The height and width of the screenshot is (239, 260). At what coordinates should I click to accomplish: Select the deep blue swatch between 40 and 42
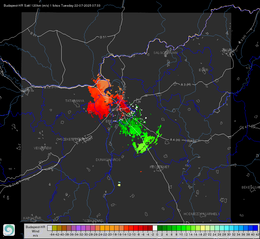tap(255, 228)
